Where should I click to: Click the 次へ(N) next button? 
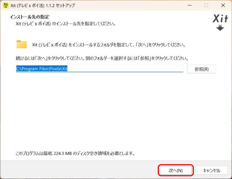[x=176, y=171]
